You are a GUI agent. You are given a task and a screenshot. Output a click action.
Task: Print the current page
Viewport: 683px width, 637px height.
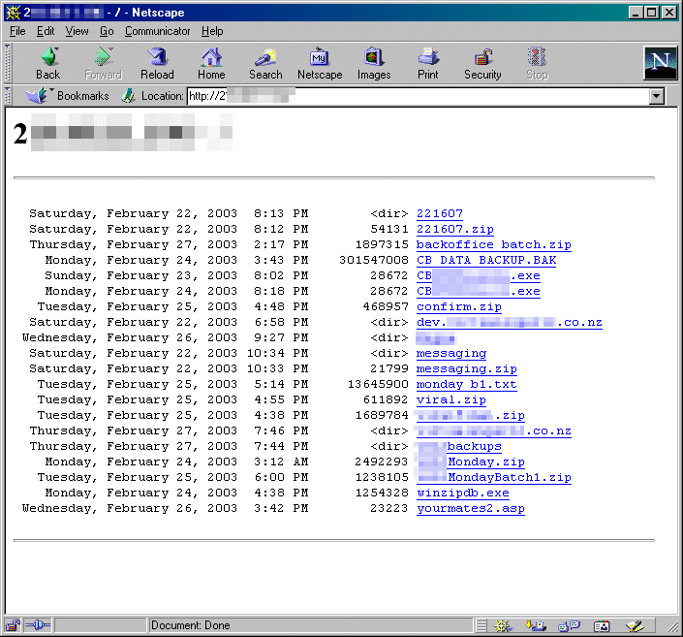[x=427, y=63]
